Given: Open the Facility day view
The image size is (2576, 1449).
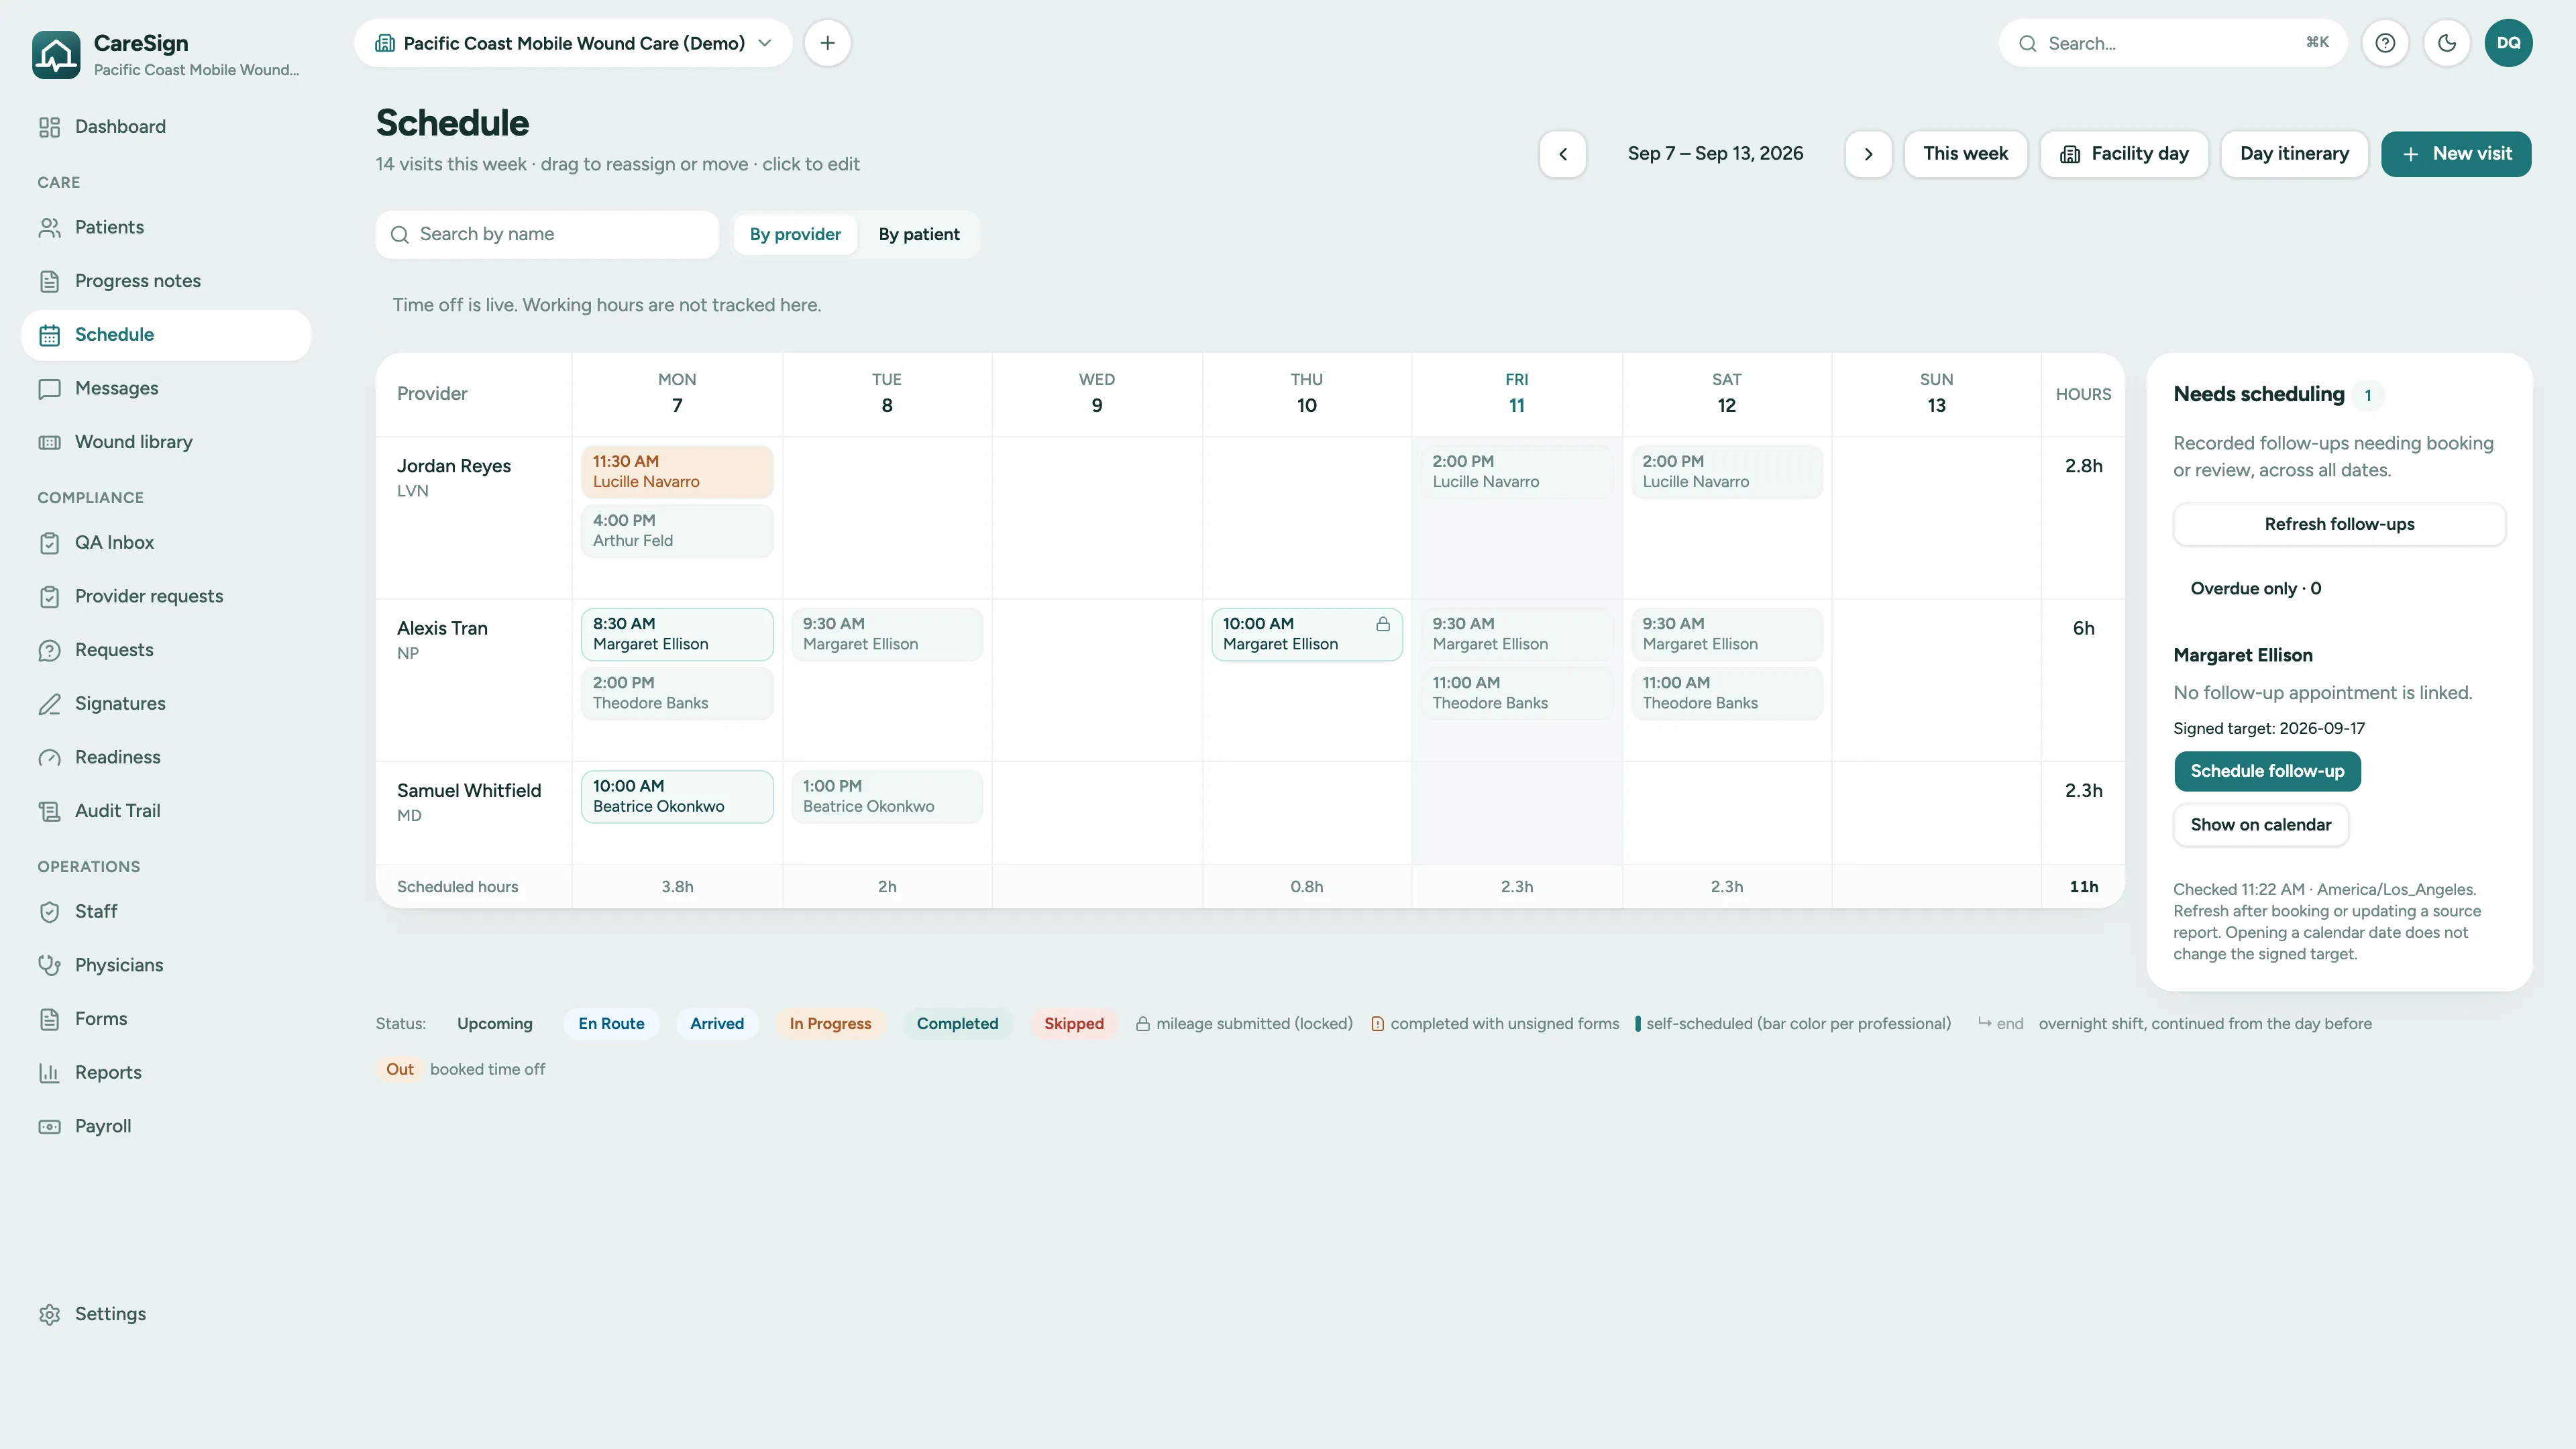Looking at the screenshot, I should [x=2124, y=154].
